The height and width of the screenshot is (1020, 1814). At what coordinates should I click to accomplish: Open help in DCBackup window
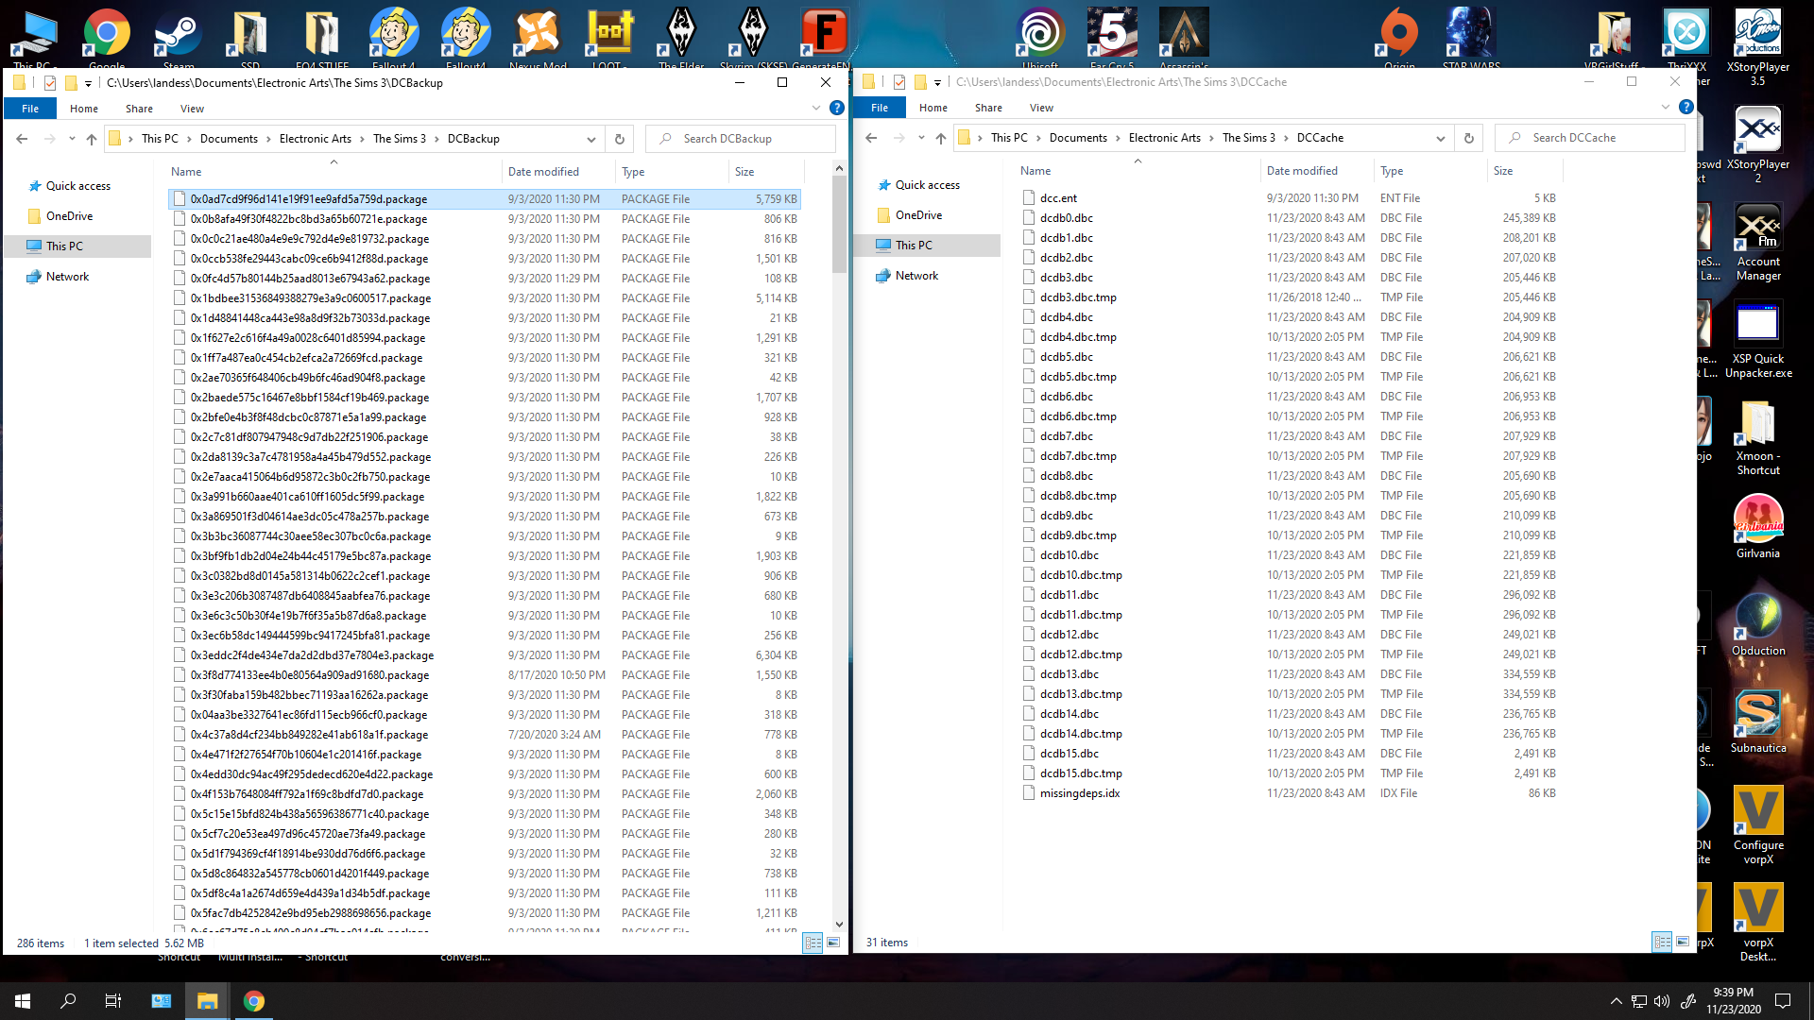[836, 109]
